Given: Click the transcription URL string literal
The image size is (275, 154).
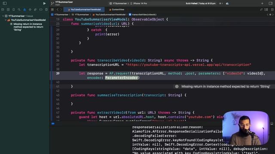Looking at the screenshot, I should [188, 65].
